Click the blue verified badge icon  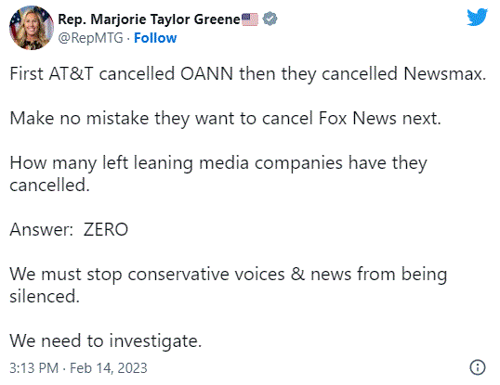pos(270,19)
